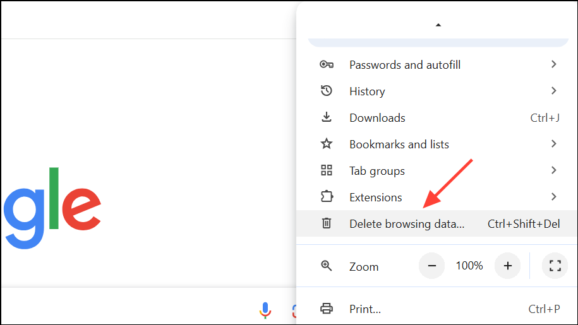Decrease zoom with the minus button
578x325 pixels.
(431, 266)
